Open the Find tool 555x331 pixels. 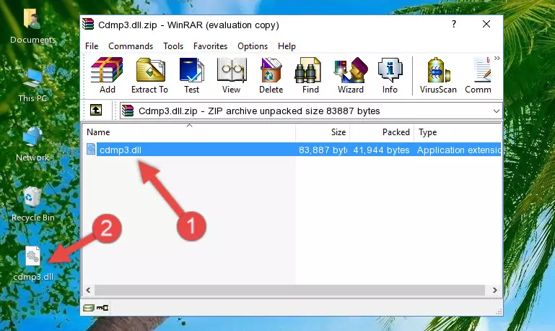click(310, 75)
